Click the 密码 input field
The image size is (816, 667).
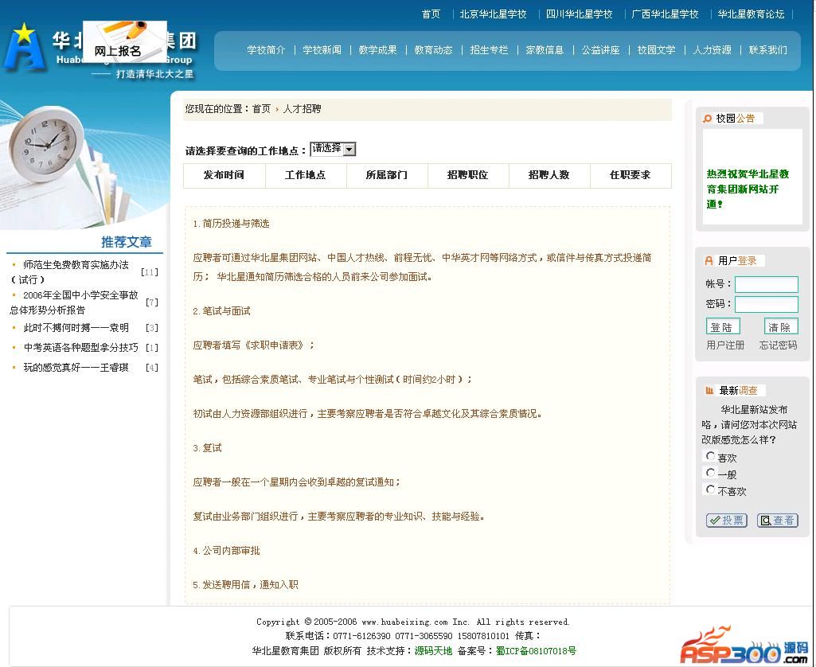[x=766, y=304]
